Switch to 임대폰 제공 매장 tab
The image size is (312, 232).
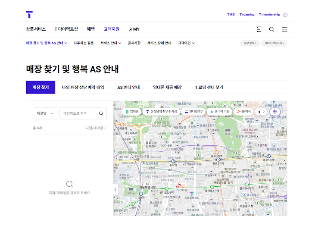(167, 87)
